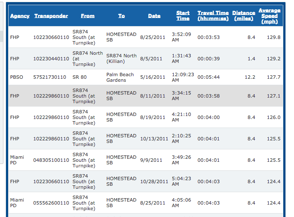294x217 pixels.
Task: Sort by the Transponder column header
Action: (x=51, y=16)
